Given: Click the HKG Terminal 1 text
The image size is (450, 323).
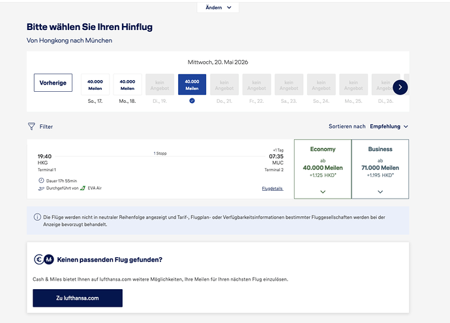Looking at the screenshot, I should [47, 166].
